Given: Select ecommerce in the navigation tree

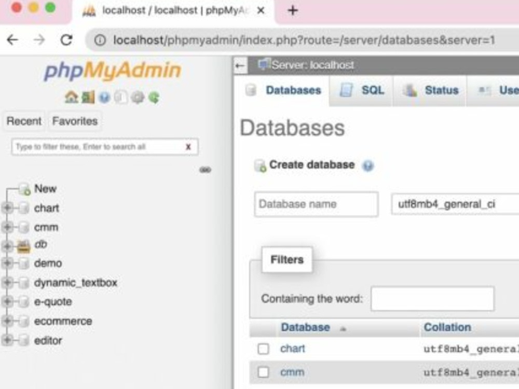Looking at the screenshot, I should [63, 321].
